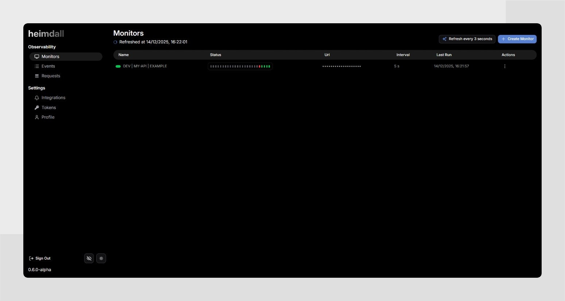Open Integrations using the bell icon

36,97
